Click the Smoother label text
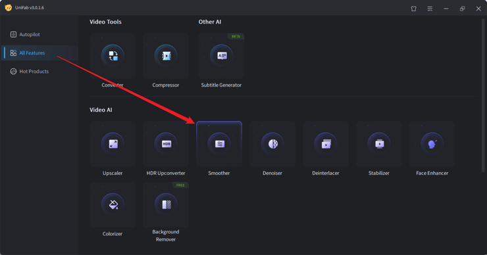 (x=219, y=173)
